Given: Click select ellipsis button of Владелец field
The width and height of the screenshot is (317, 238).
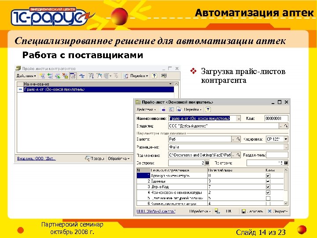Looking at the screenshot, I should pyautogui.click(x=281, y=126).
